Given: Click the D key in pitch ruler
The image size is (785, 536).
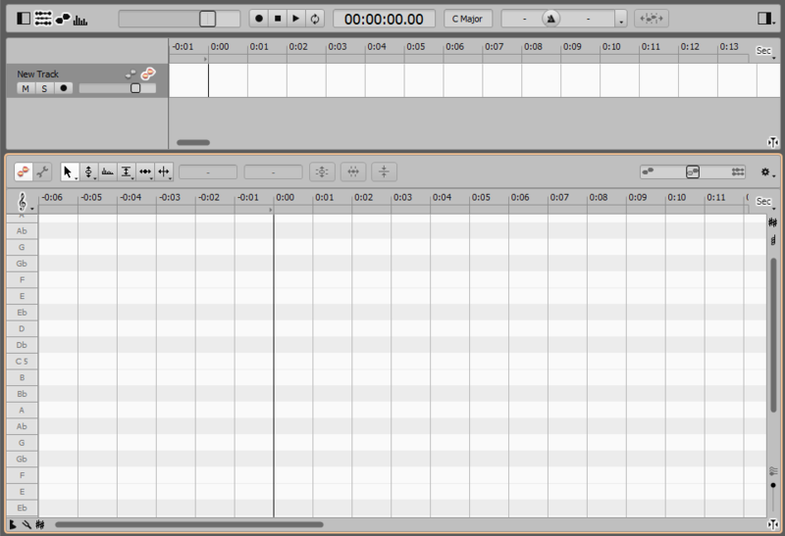Looking at the screenshot, I should pos(22,328).
